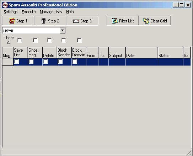Click the Subject column header
Screen dimensions: 193x156
pyautogui.click(x=117, y=53)
